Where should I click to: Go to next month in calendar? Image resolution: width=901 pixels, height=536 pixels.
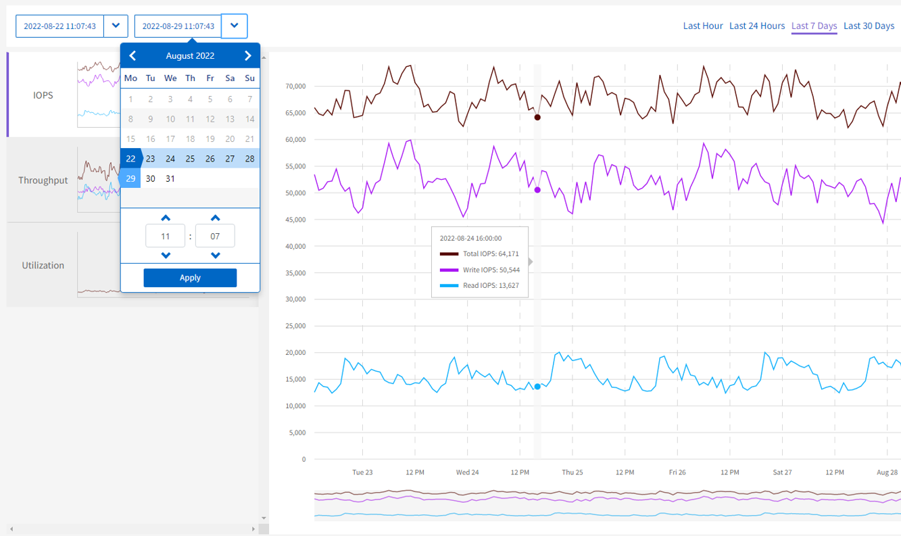(248, 55)
